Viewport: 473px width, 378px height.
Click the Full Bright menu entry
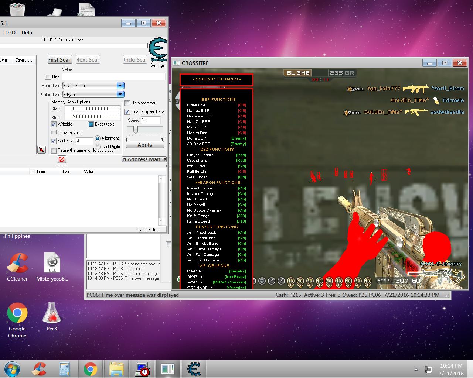pos(217,172)
